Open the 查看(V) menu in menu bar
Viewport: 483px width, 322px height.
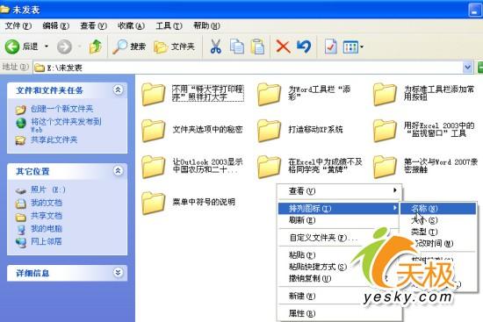[x=93, y=25]
